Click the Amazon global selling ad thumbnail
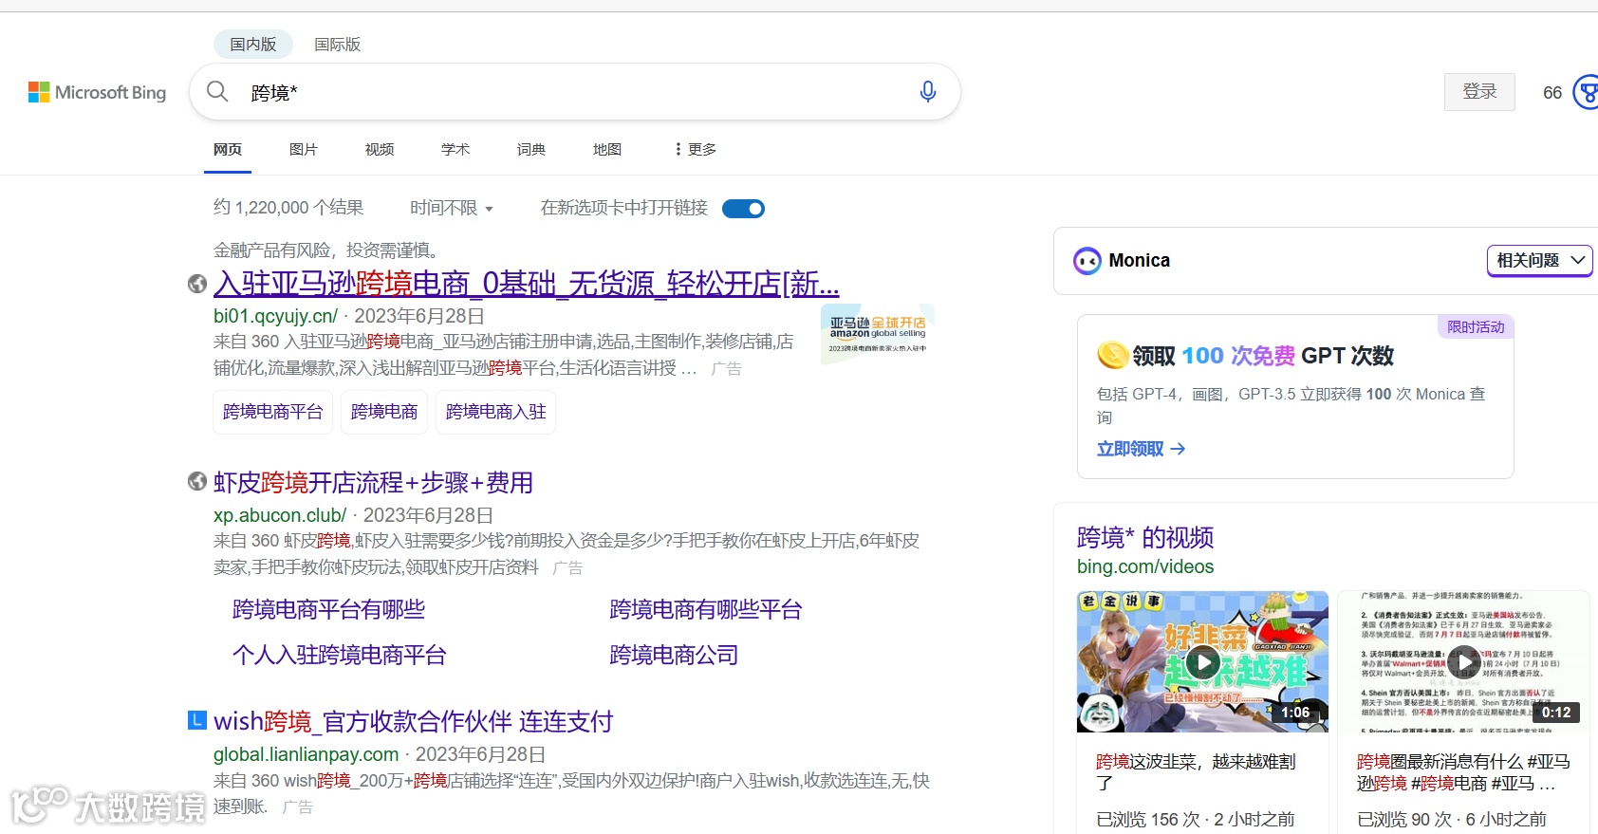 pos(878,334)
